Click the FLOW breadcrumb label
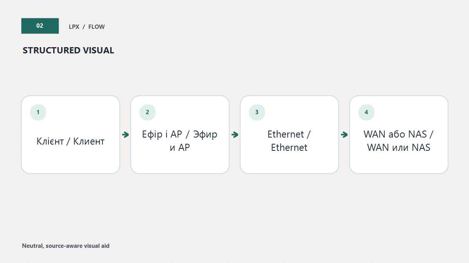The image size is (469, 263). click(97, 27)
